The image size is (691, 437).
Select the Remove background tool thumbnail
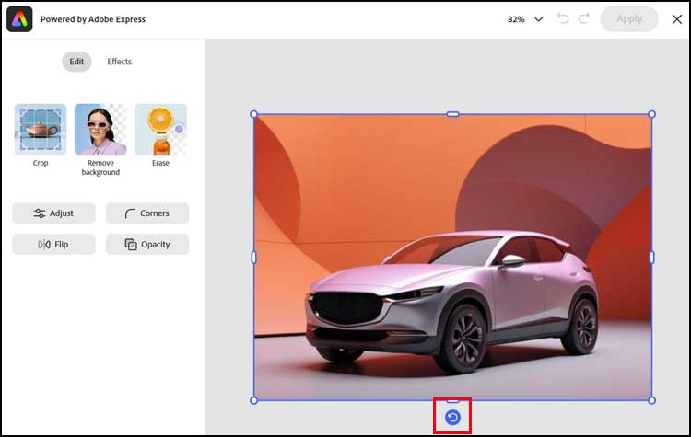(100, 130)
